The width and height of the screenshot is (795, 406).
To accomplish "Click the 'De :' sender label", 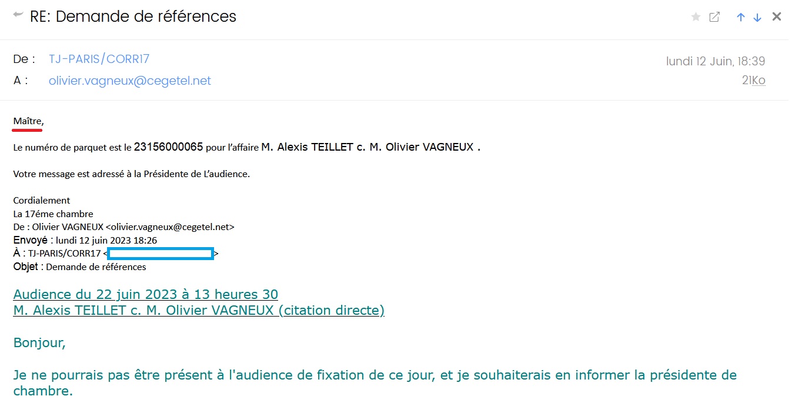I will point(24,59).
